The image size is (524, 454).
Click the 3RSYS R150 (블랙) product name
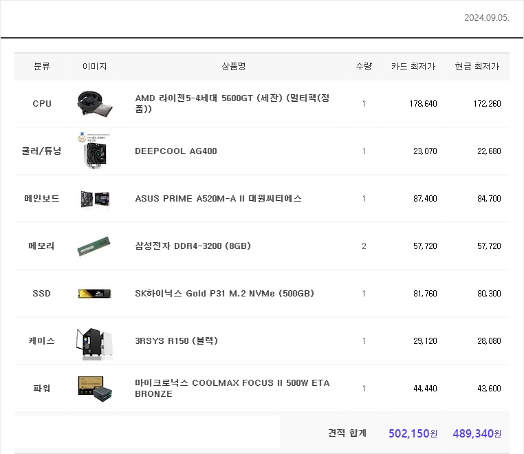(176, 341)
